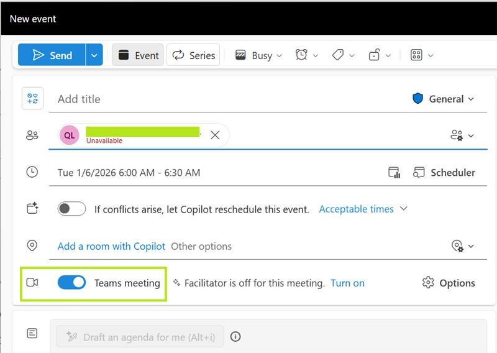Expand the lock options dropdown chevron
Image resolution: width=497 pixels, height=353 pixels.
pos(388,55)
